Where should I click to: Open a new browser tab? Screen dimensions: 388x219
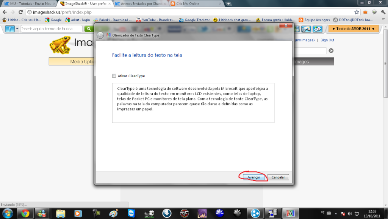(x=228, y=4)
